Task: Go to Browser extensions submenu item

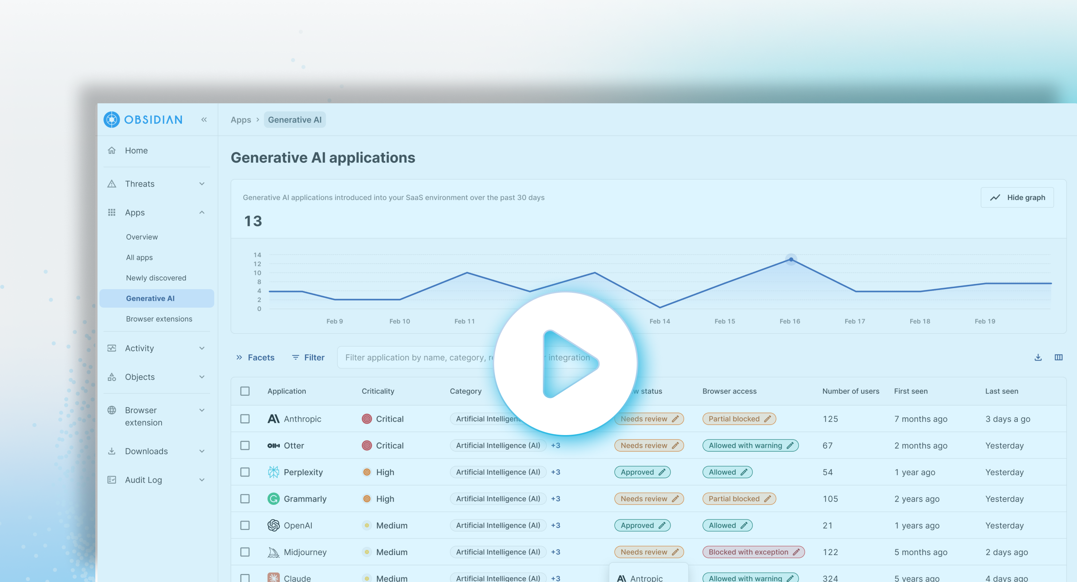Action: point(159,319)
